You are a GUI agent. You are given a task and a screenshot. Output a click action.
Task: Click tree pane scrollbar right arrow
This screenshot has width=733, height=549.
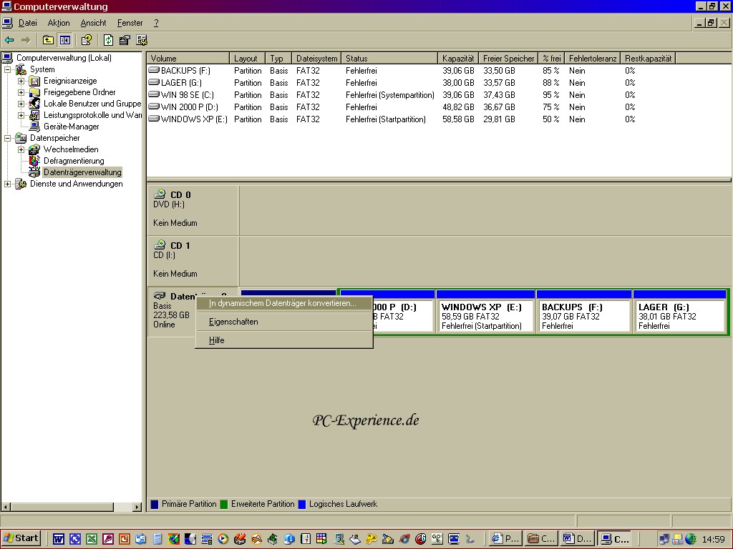tap(137, 507)
